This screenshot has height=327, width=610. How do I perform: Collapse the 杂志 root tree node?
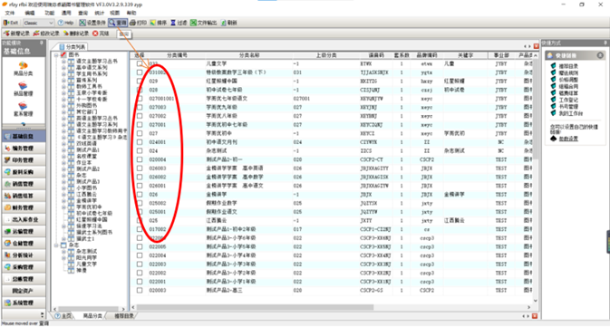point(56,245)
